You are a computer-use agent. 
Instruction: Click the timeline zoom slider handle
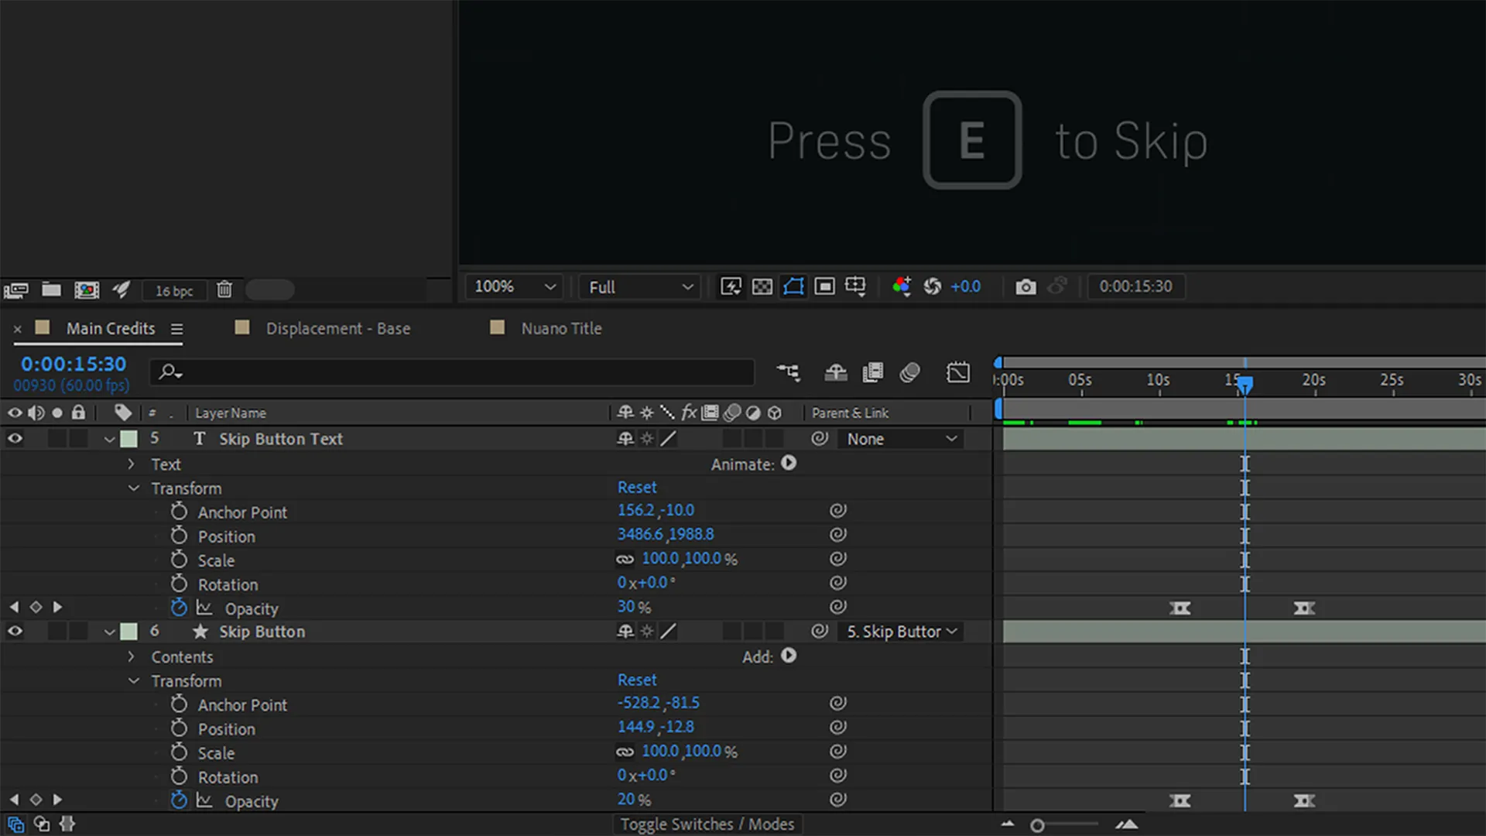(1037, 826)
